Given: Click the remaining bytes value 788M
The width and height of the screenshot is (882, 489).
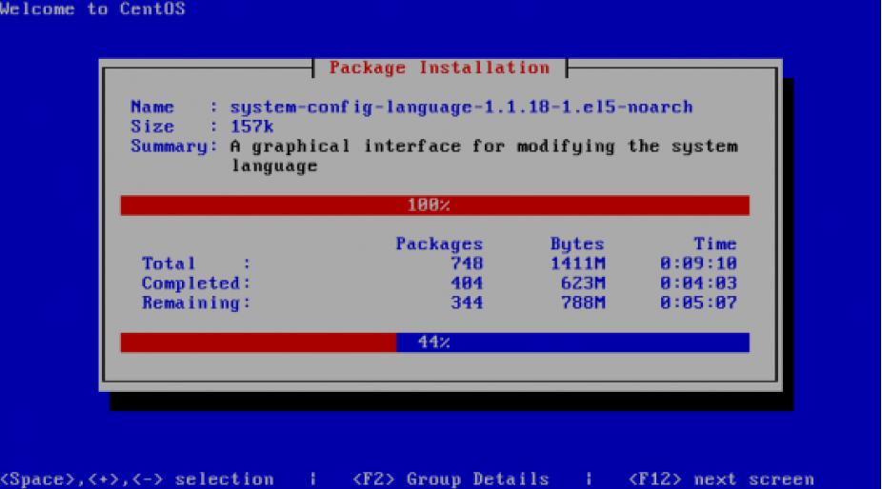Looking at the screenshot, I should pos(583,303).
